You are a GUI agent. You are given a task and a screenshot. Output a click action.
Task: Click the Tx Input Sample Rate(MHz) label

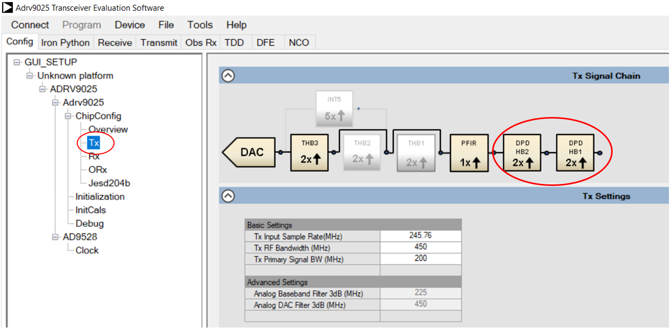point(298,237)
